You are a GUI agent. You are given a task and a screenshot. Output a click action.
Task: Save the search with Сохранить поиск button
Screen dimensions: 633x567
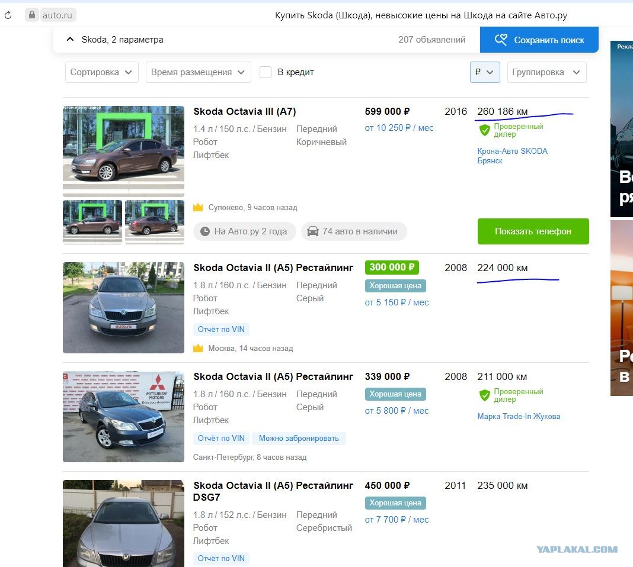(x=539, y=40)
